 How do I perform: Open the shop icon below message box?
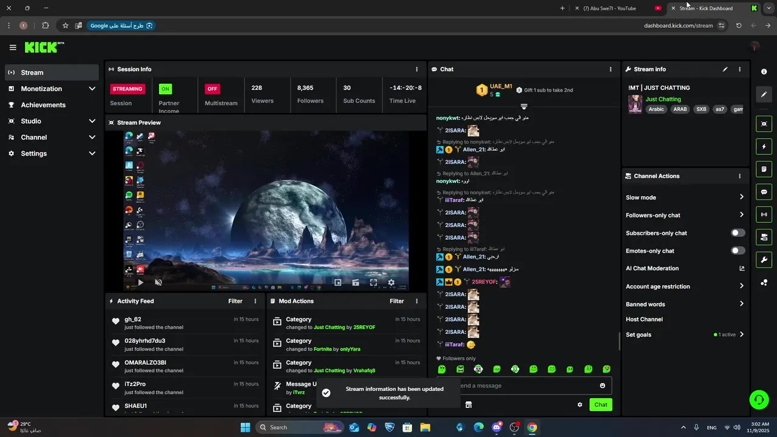click(x=468, y=405)
